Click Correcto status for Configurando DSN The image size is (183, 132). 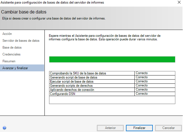(x=142, y=94)
